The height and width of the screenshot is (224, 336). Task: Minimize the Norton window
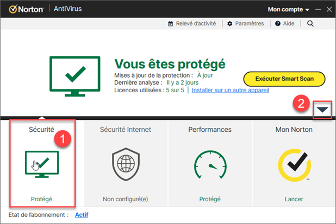coord(318,9)
